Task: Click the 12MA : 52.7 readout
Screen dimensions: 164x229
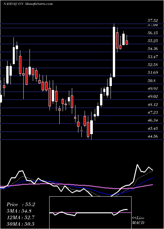Action: 21,218
